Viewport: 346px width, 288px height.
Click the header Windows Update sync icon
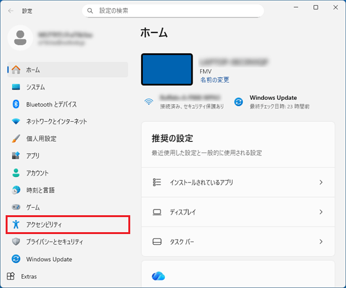pyautogui.click(x=238, y=102)
